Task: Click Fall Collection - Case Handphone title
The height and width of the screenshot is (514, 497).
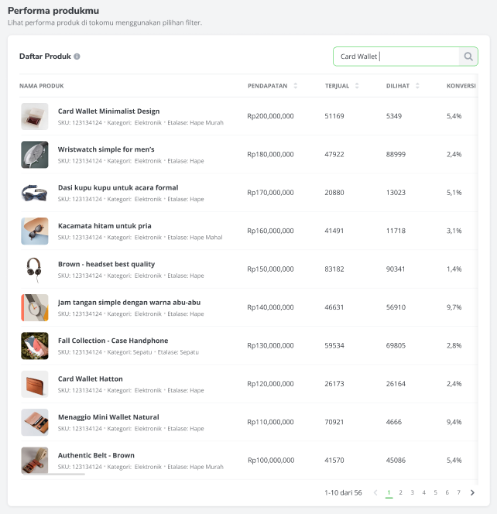Action: point(112,341)
